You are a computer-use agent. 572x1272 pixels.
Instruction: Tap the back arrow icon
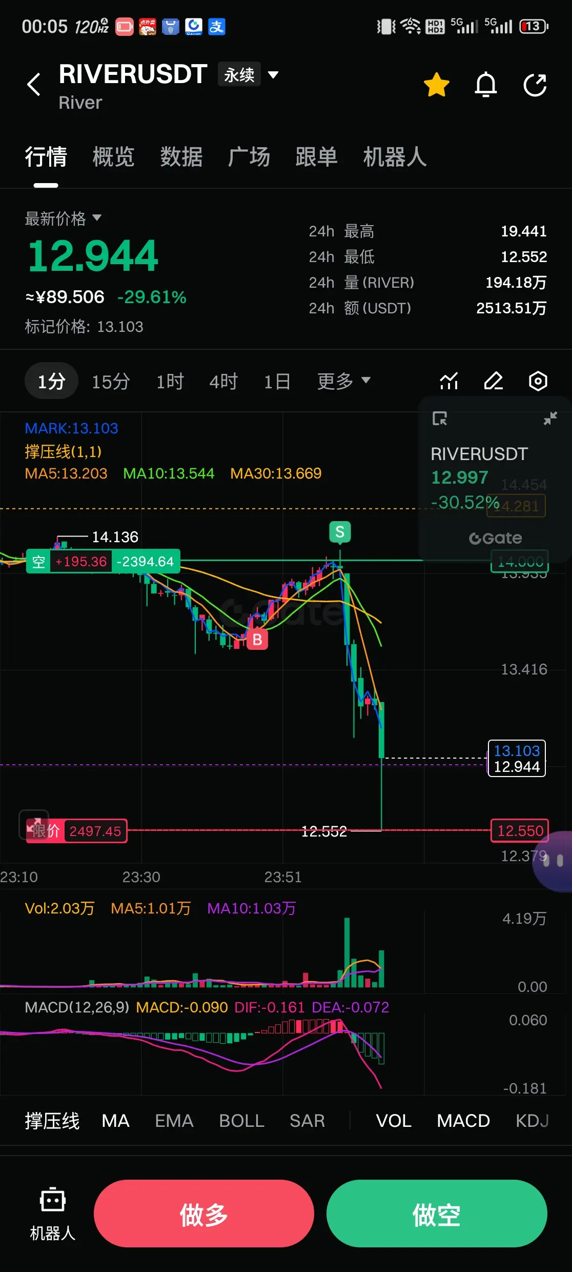[x=34, y=85]
